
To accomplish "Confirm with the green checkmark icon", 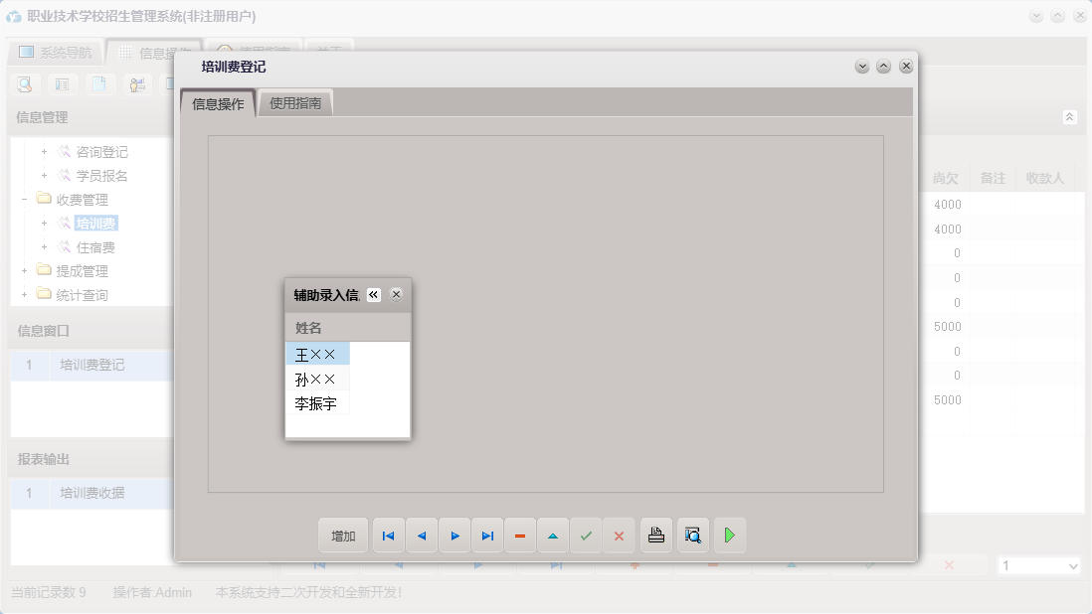I will [x=587, y=537].
